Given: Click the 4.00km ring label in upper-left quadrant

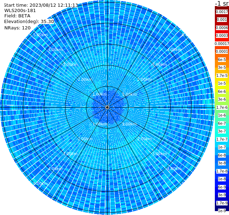Looking at the screenshot, I should click(55, 50).
